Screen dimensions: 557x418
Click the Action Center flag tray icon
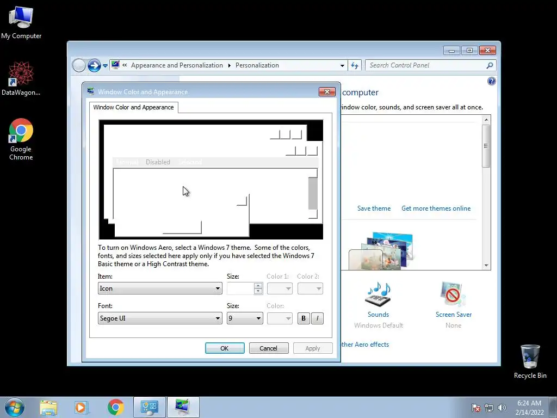(475, 408)
